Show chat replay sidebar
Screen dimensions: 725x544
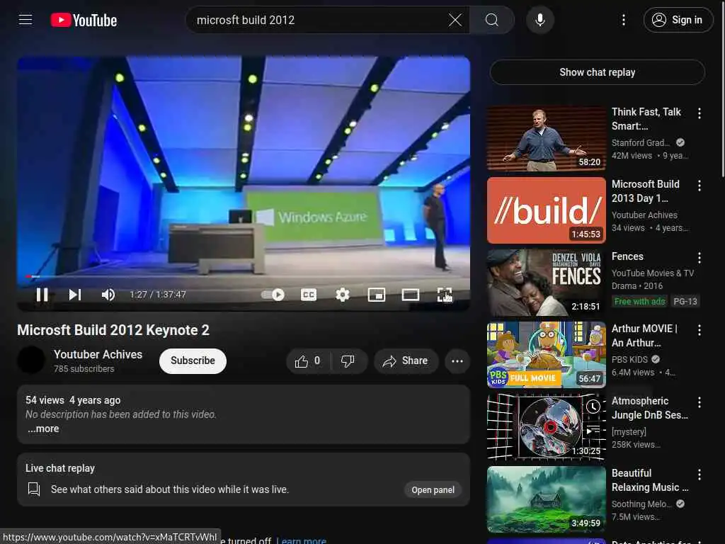(x=598, y=72)
